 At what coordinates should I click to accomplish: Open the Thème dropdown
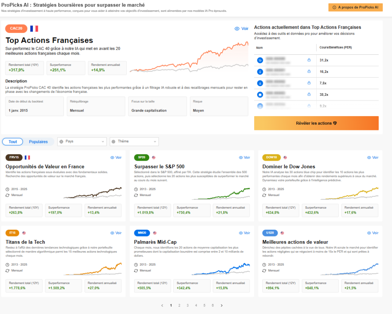(134, 141)
